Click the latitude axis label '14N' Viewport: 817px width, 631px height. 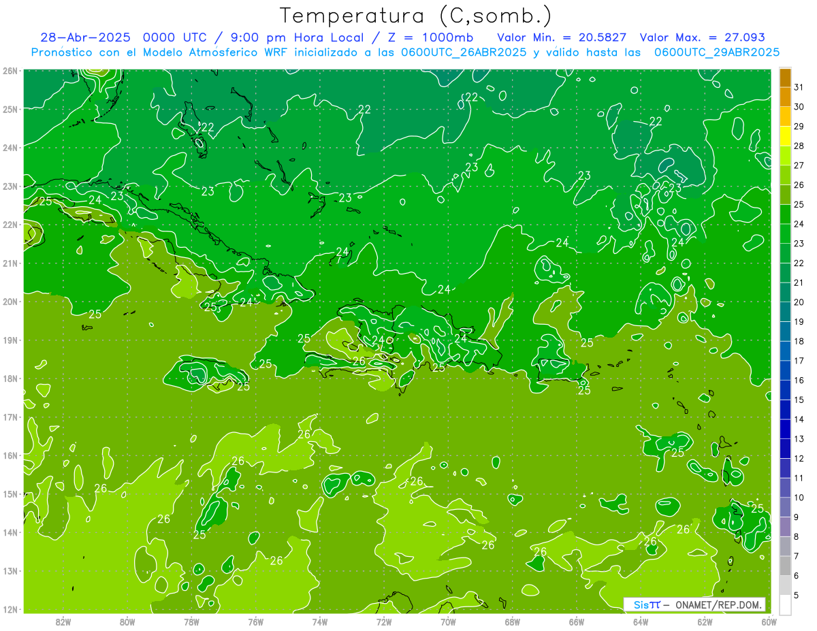tap(10, 532)
